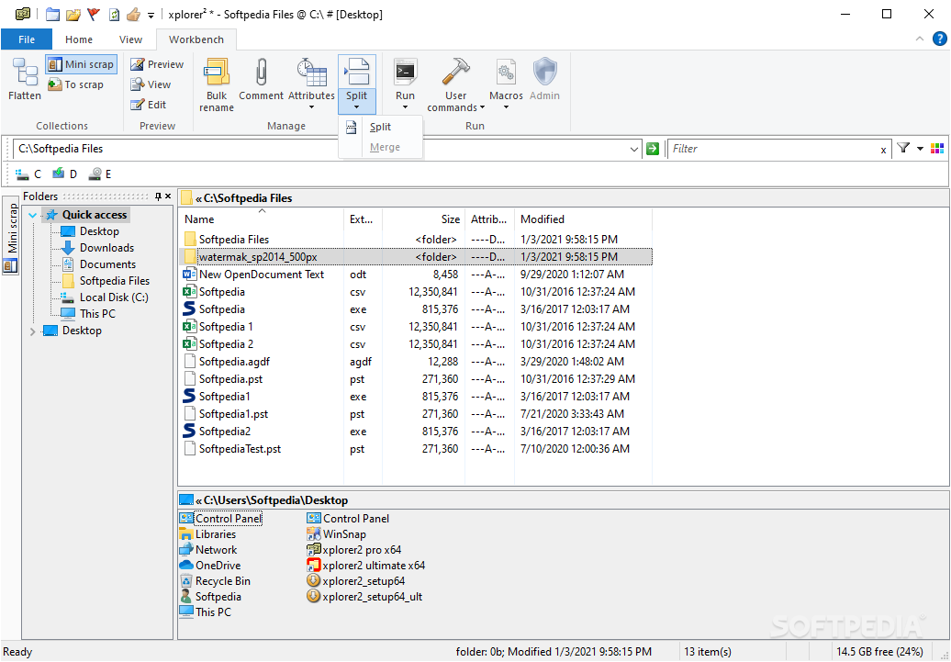Click the red flag icon in title toolbar
This screenshot has width=951, height=662.
pyautogui.click(x=93, y=15)
